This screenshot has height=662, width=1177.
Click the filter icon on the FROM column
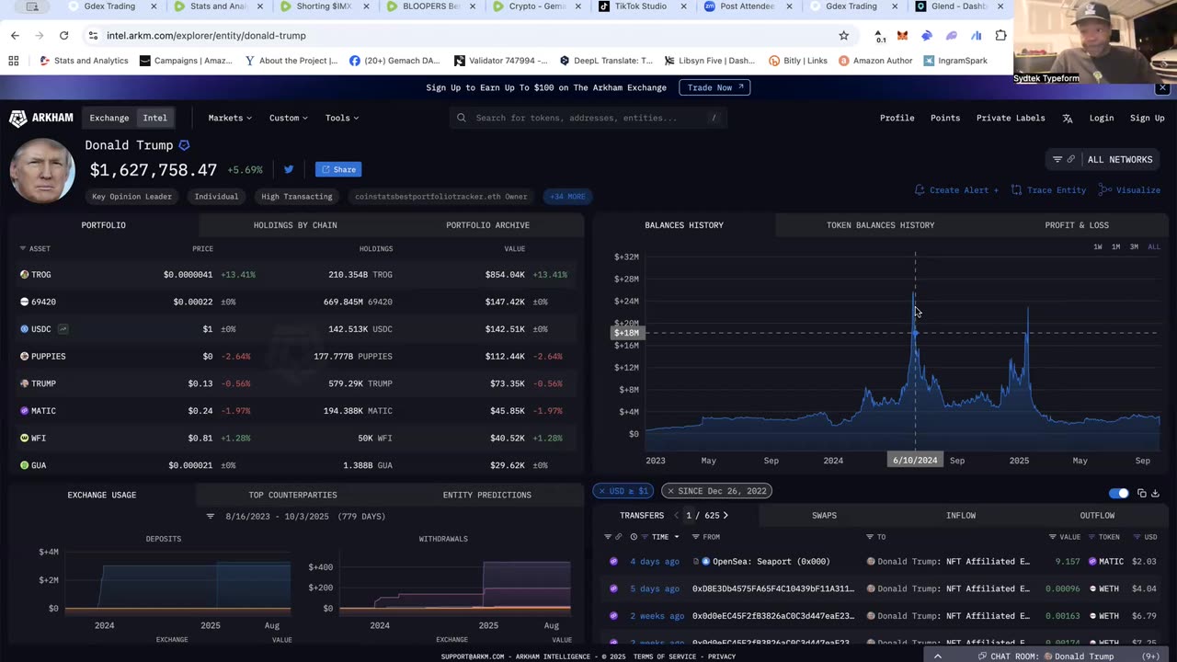click(x=696, y=537)
